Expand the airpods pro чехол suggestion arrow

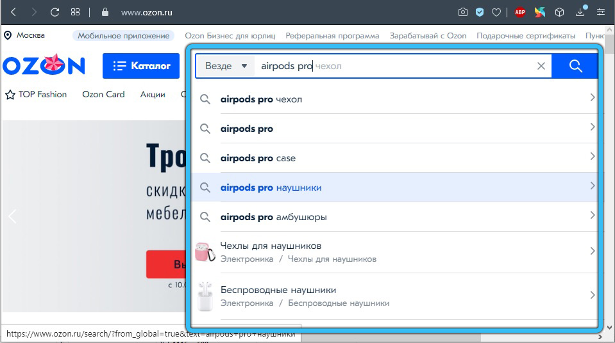(592, 99)
